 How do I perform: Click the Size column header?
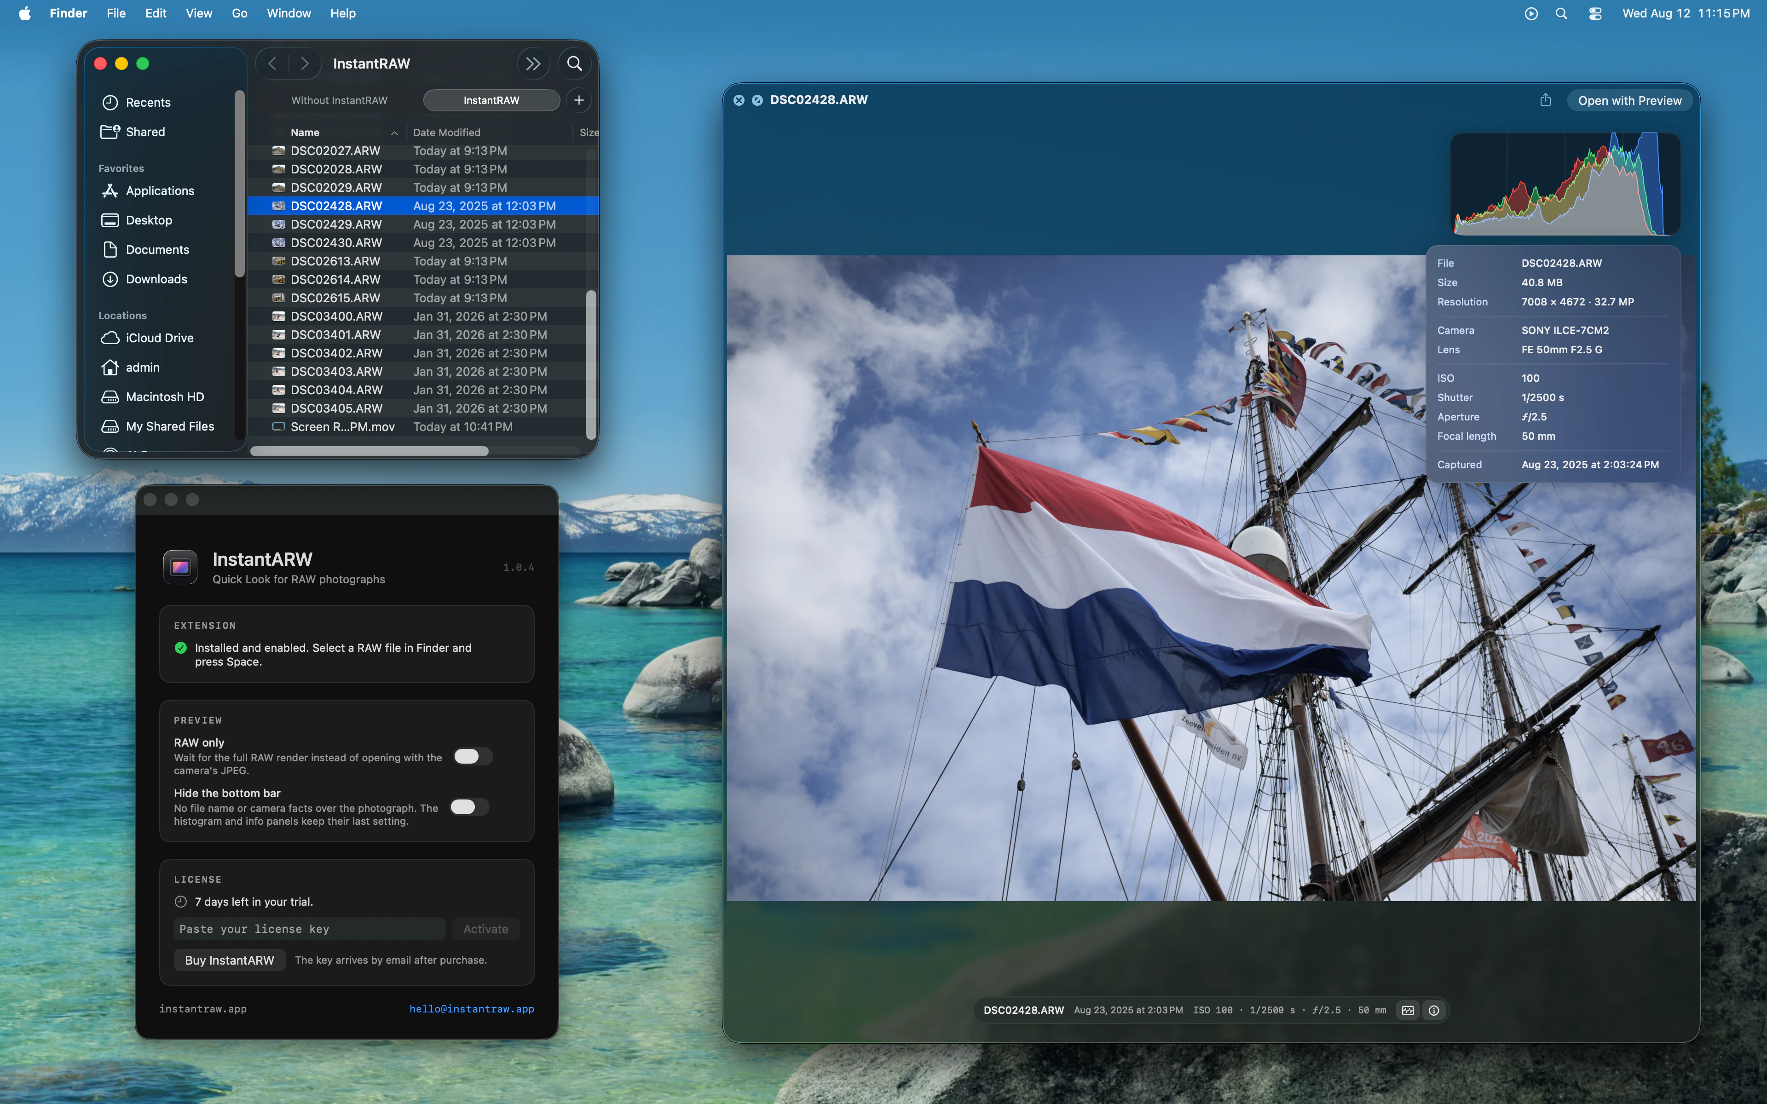pos(588,132)
